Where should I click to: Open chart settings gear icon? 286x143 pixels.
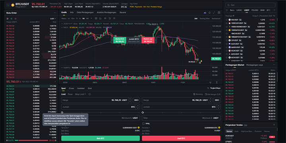coord(114,18)
